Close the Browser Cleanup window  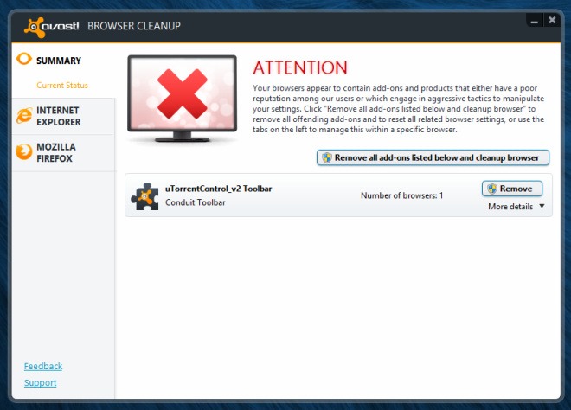click(x=552, y=21)
